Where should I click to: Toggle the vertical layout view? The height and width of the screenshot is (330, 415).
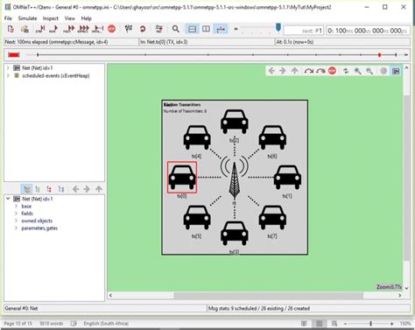pyautogui.click(x=206, y=29)
